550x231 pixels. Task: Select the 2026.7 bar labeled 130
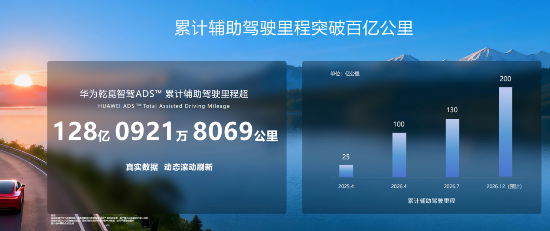click(x=452, y=148)
